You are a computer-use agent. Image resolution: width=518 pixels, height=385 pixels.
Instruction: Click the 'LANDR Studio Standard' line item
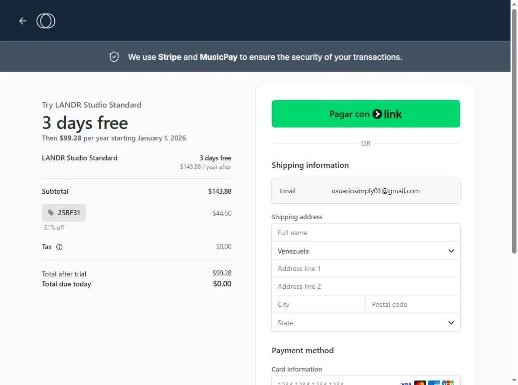pos(80,158)
